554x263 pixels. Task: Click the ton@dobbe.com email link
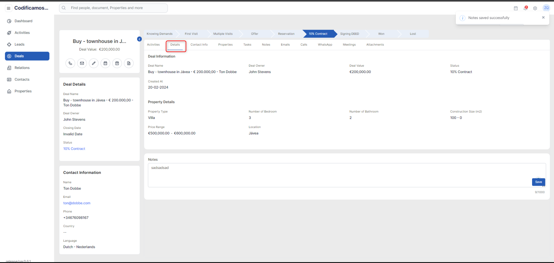coord(77,203)
